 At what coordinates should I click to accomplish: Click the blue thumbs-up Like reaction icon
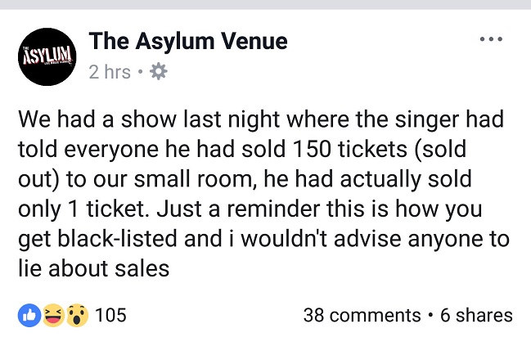(x=28, y=314)
